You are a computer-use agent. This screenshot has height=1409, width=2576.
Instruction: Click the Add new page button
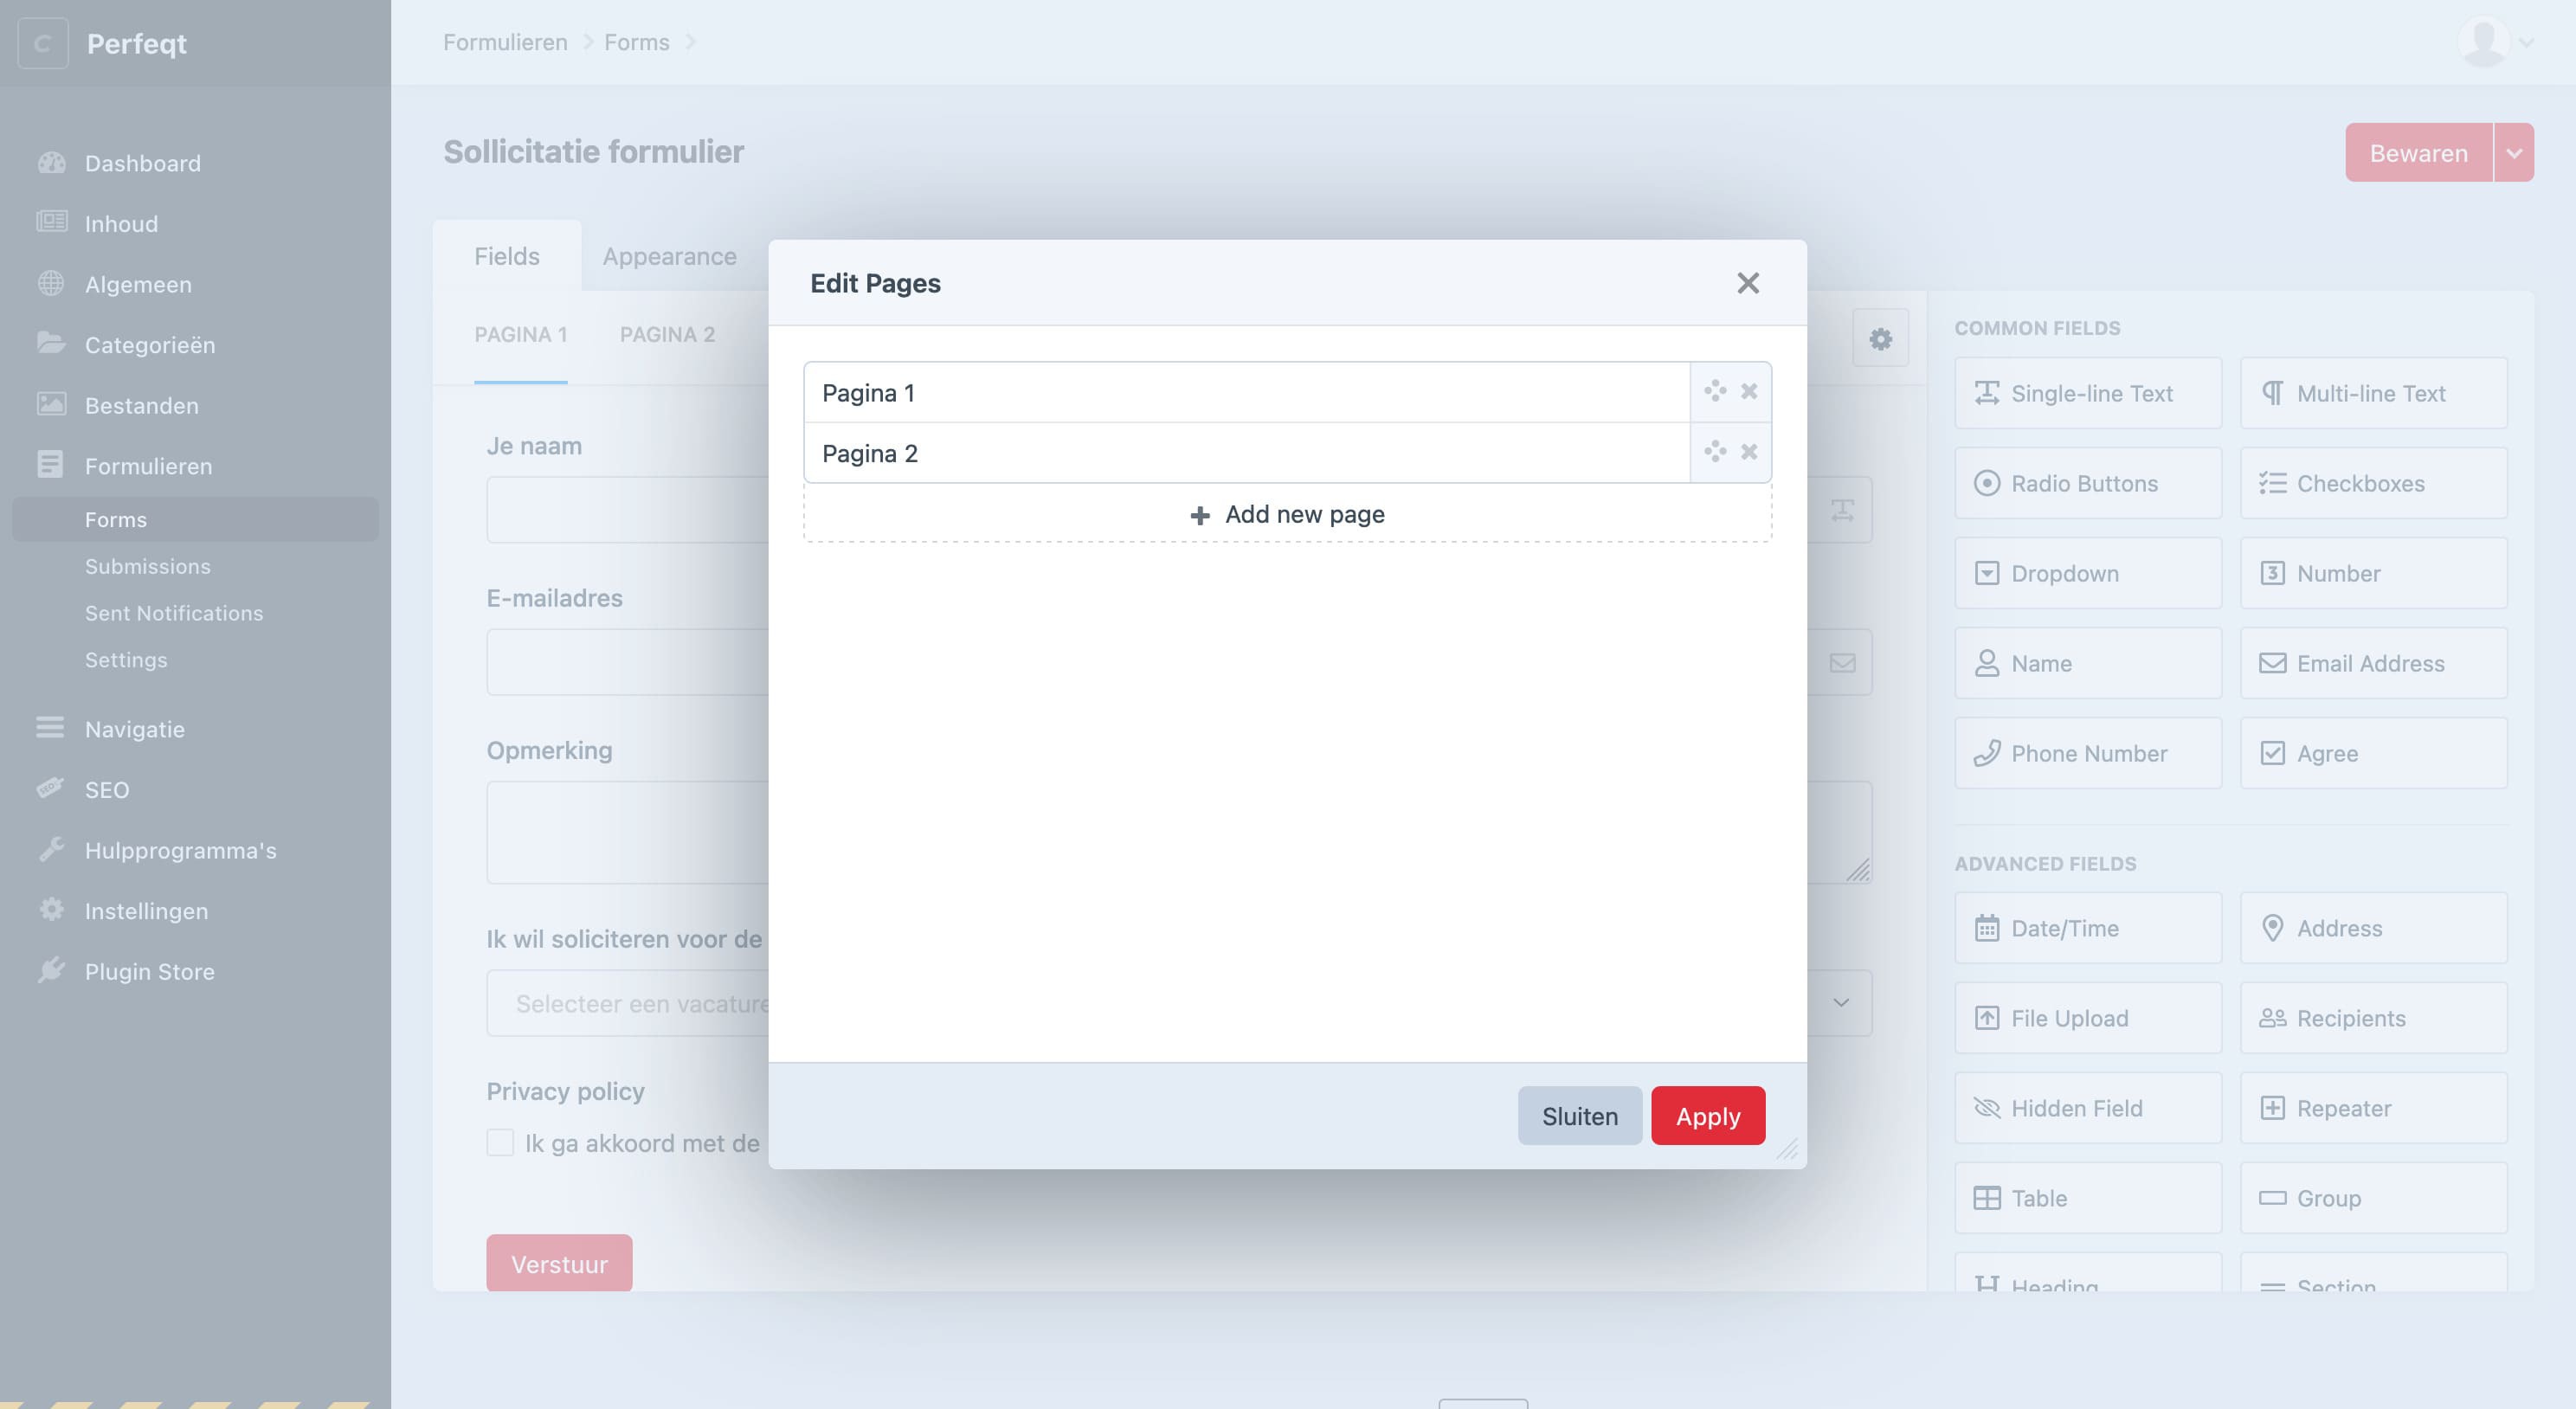pos(1287,511)
